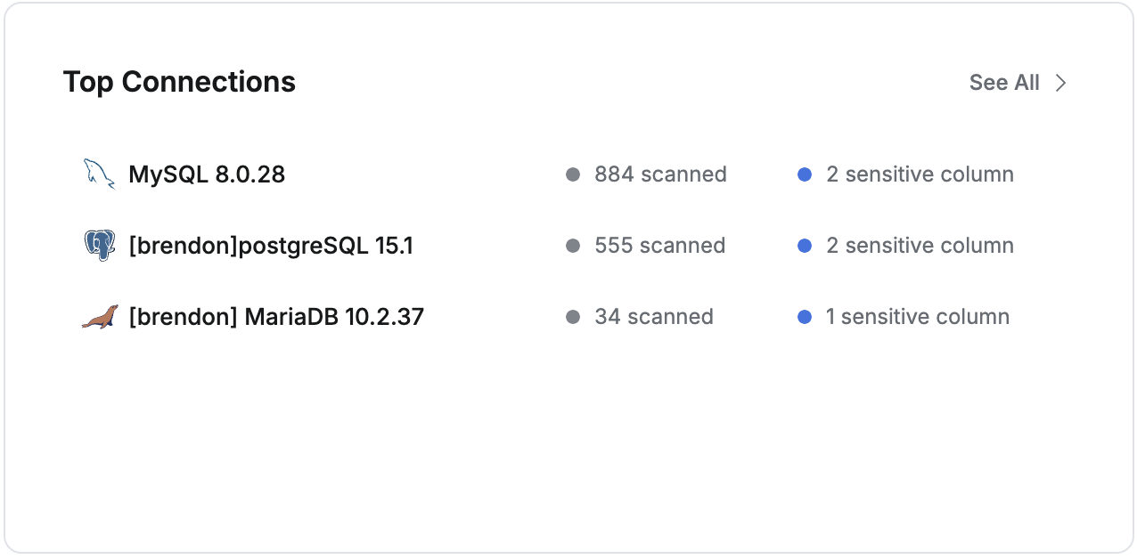Select the [brendon]postgreSQL 15.1 connection
Screen dimensions: 1137x559
coord(271,246)
